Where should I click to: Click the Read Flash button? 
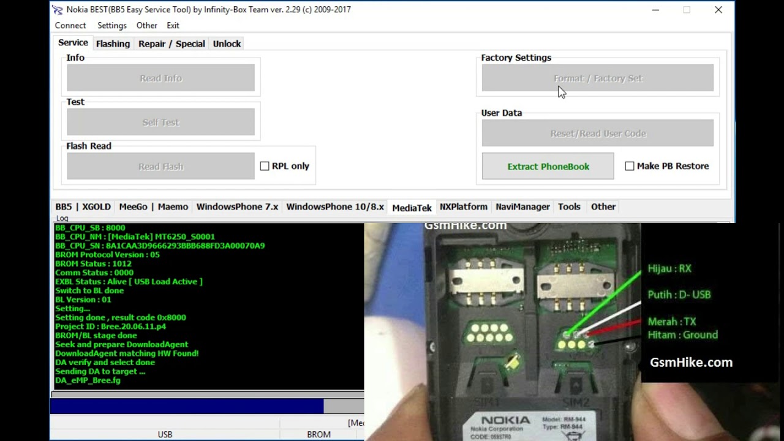[x=160, y=167]
